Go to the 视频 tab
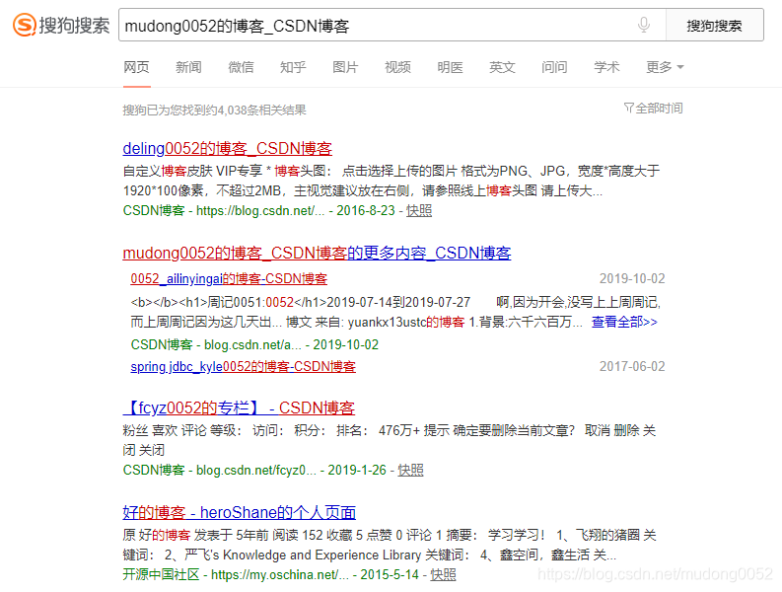This screenshot has width=782, height=592. tap(397, 67)
